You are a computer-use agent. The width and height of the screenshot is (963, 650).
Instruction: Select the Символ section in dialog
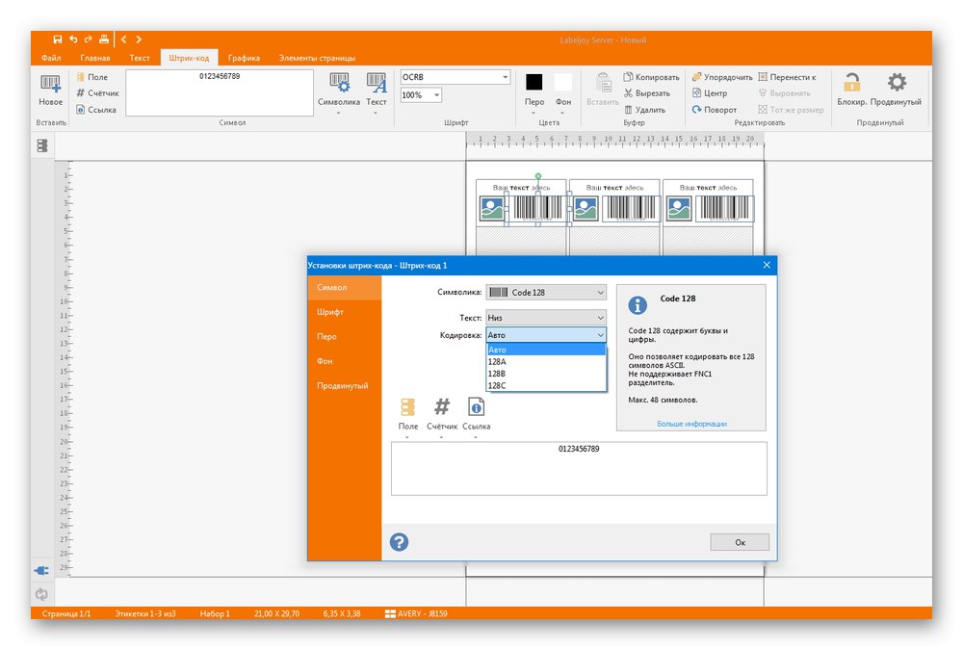tap(344, 288)
